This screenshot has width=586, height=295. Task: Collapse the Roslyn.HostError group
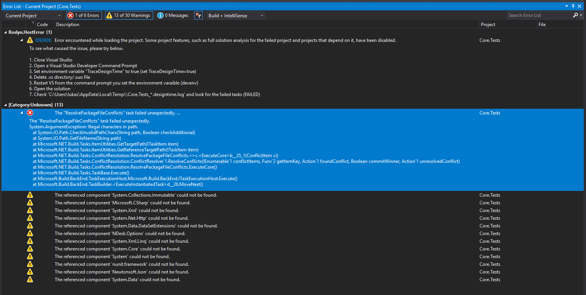click(5, 32)
